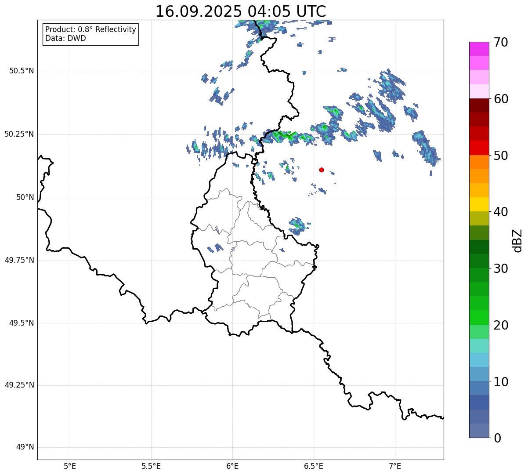The width and height of the screenshot is (528, 475).
Task: Click the 5.5°E longitude label
Action: coord(151,466)
